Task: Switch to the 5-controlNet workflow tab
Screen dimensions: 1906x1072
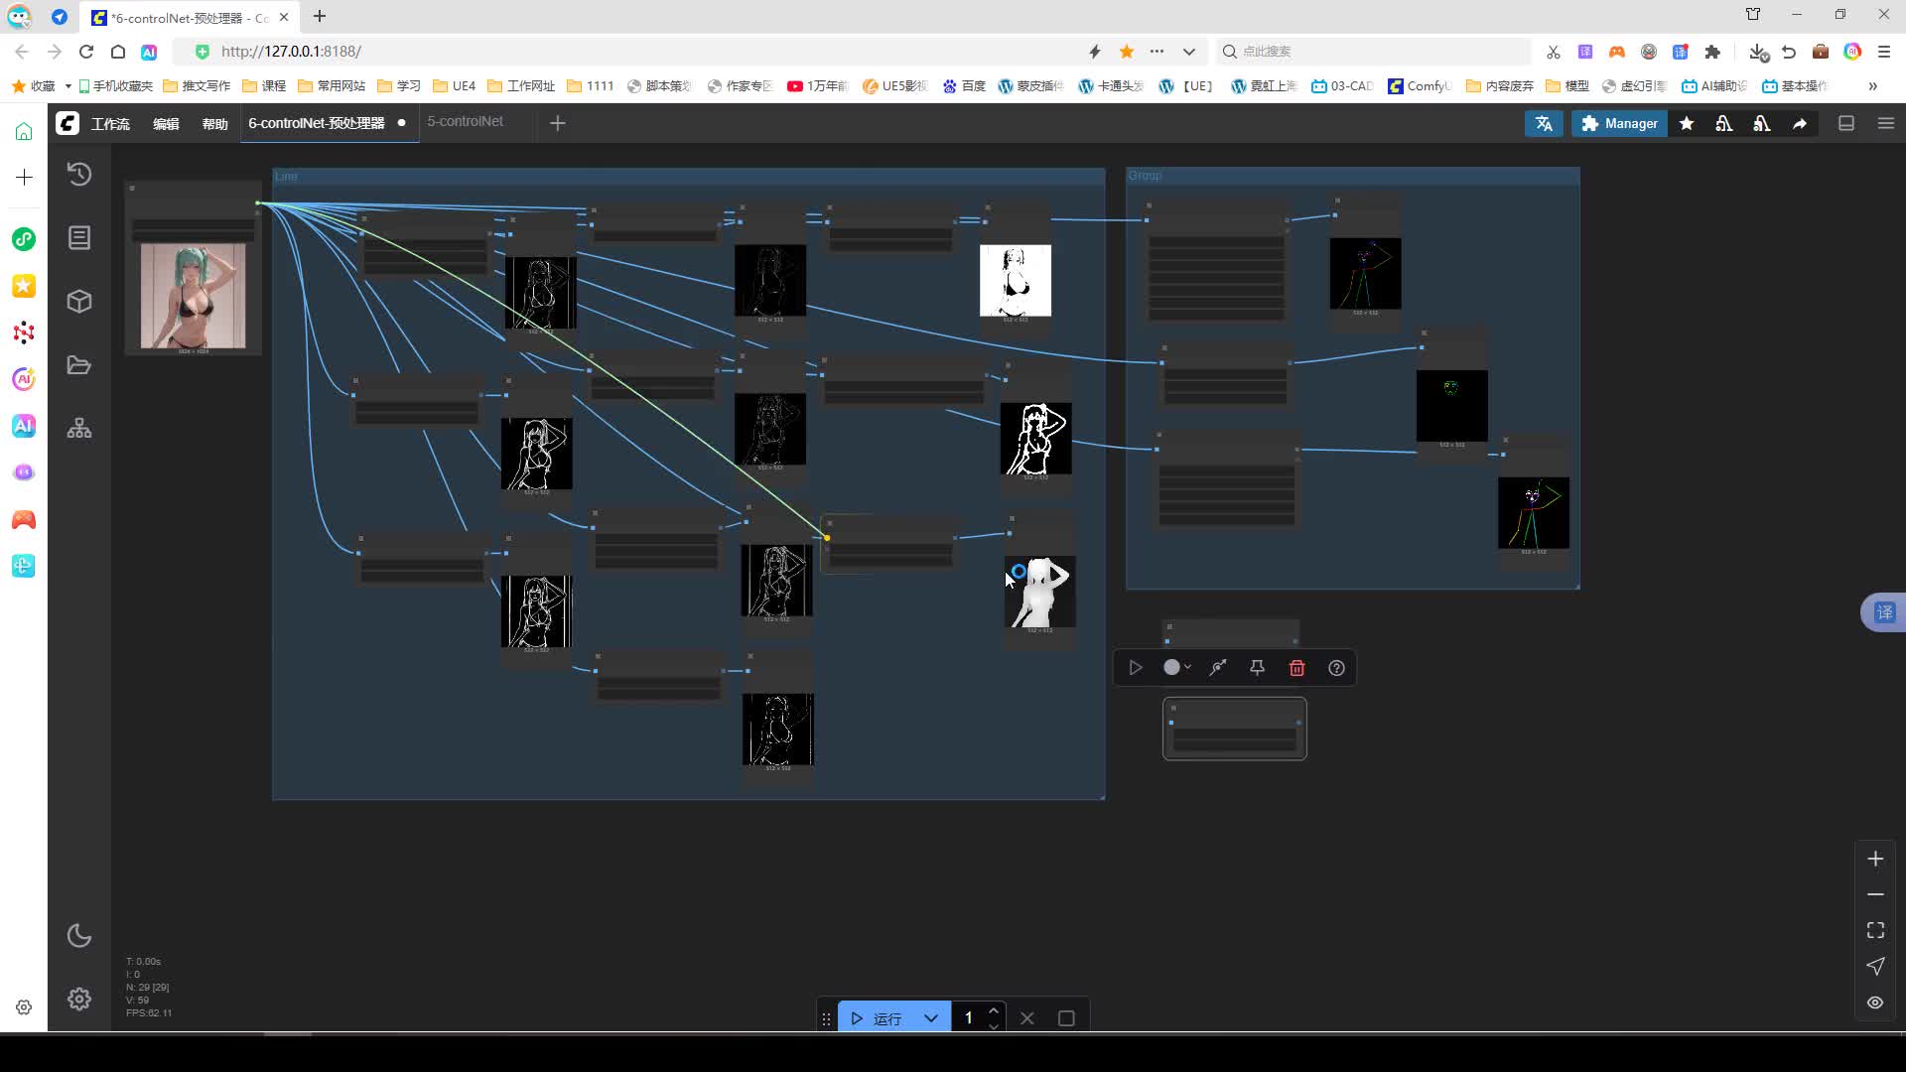Action: point(465,121)
